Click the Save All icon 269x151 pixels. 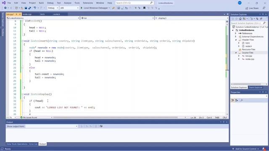point(30,8)
